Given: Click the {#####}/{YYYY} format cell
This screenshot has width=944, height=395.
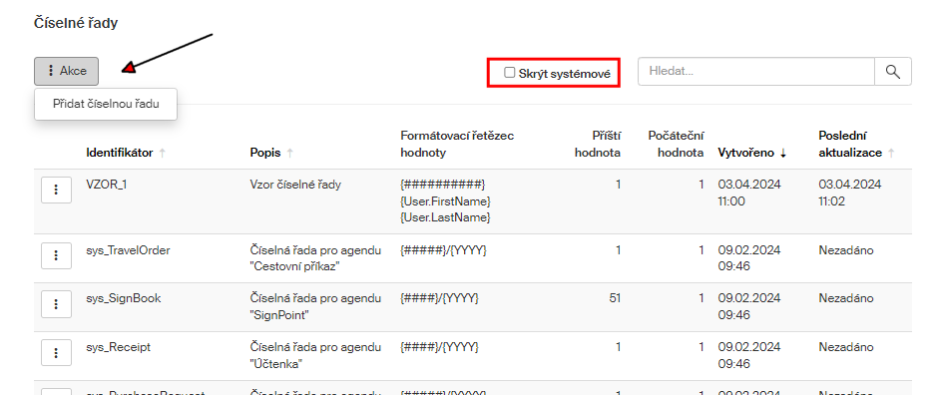Looking at the screenshot, I should 443,250.
